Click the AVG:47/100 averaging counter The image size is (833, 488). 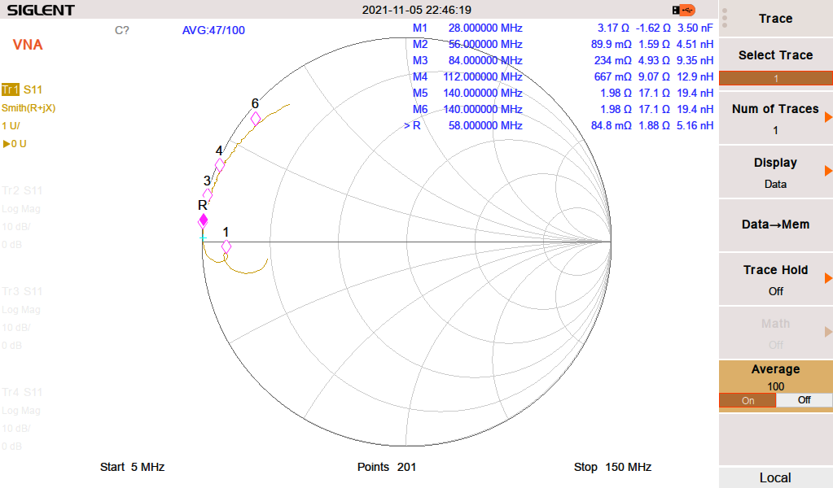point(213,30)
